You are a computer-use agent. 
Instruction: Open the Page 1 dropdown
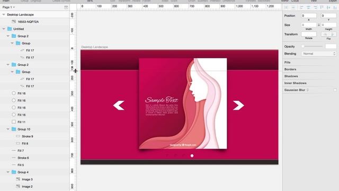(8, 7)
